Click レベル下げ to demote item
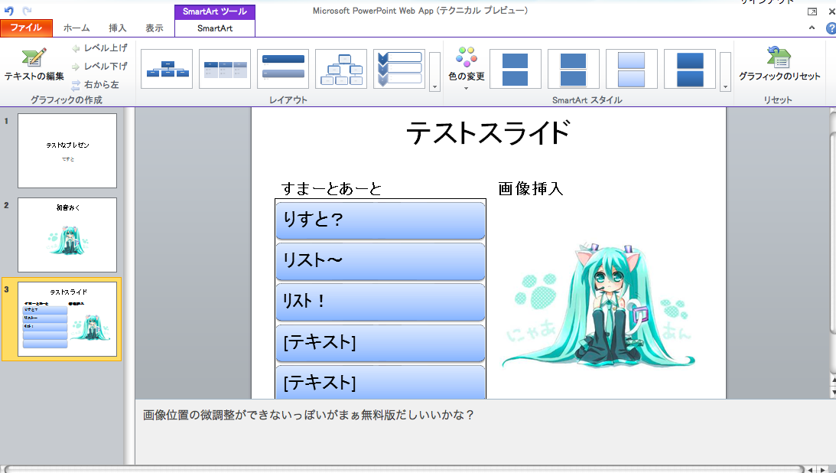Image resolution: width=836 pixels, height=473 pixels. tap(99, 66)
